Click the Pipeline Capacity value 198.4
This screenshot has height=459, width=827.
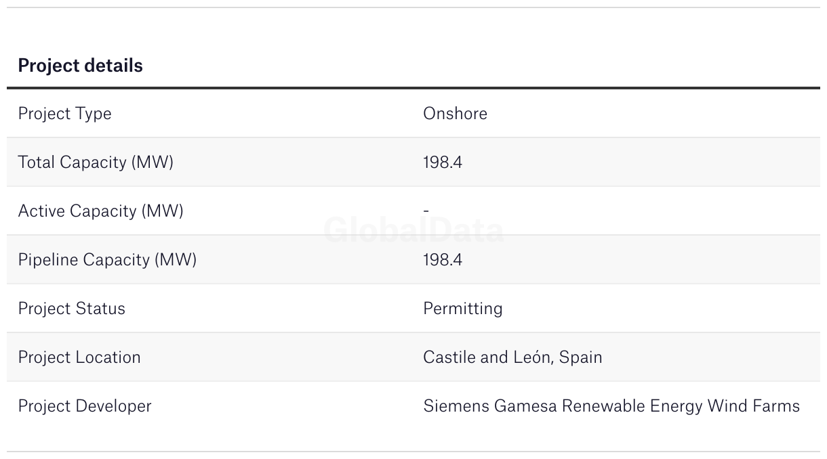pyautogui.click(x=443, y=260)
